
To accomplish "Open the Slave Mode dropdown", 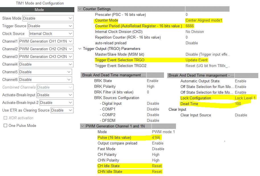I will [x=48, y=18].
